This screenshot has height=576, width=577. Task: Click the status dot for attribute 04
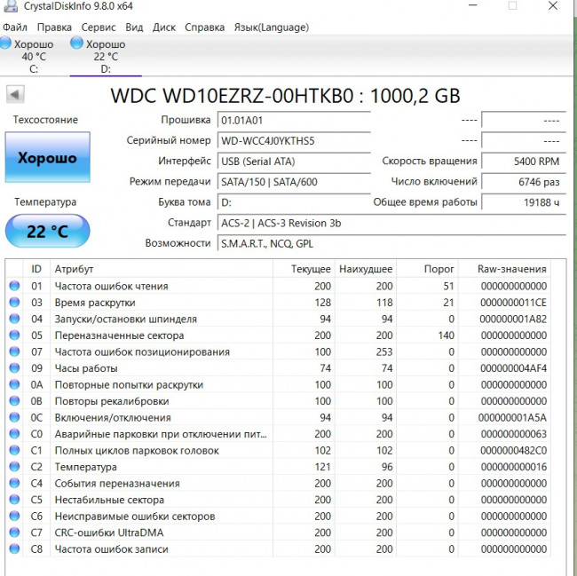(x=14, y=319)
